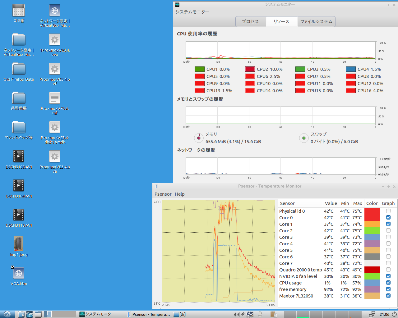Uncheck graph checkbox for CPU usage
This screenshot has width=398, height=318.
pyautogui.click(x=388, y=283)
